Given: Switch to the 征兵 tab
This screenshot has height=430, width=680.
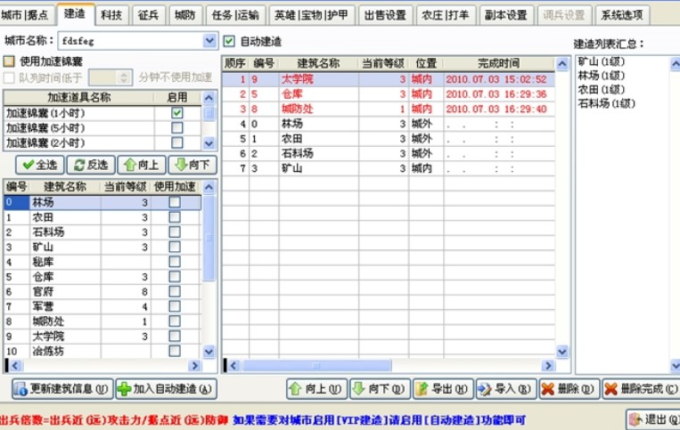Looking at the screenshot, I should (149, 15).
